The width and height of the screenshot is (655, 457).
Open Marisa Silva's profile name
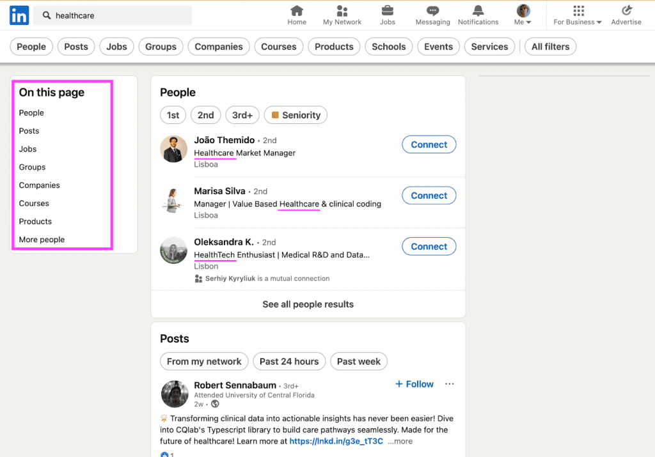click(220, 191)
